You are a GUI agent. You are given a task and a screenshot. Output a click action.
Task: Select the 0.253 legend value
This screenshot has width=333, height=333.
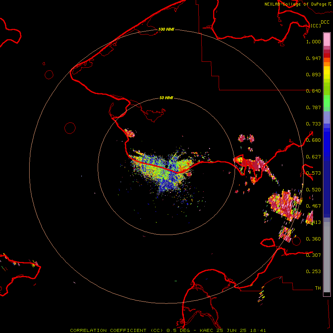pos(313,272)
